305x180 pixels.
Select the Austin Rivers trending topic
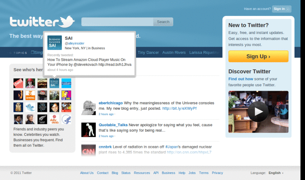tap(174, 53)
